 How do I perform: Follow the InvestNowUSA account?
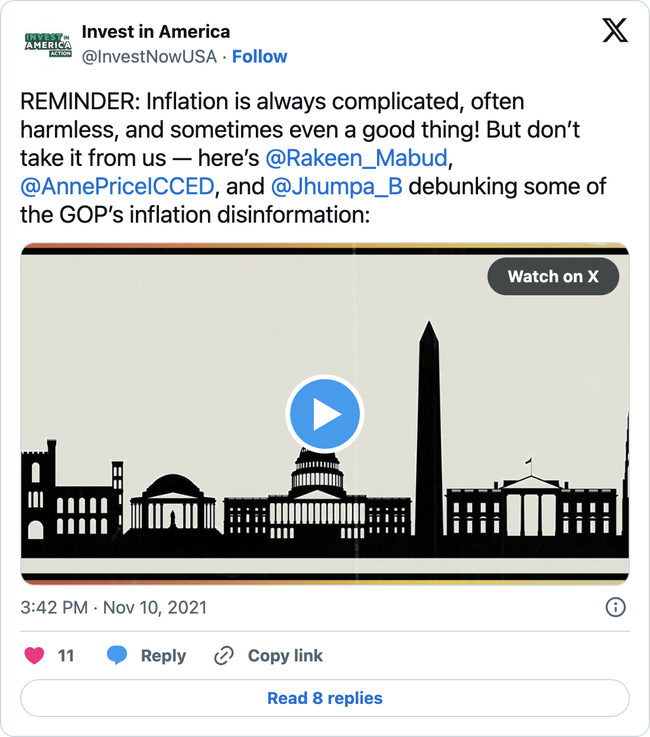(259, 57)
